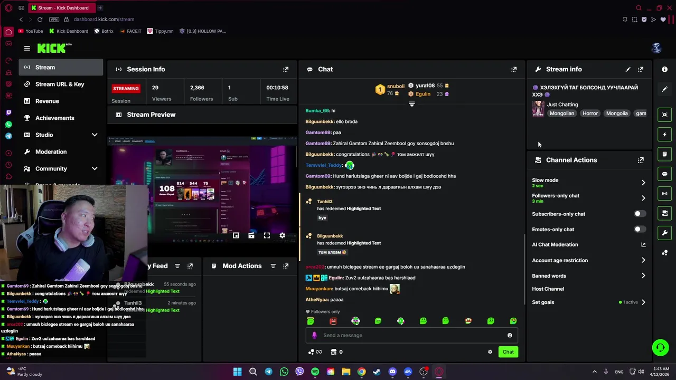The width and height of the screenshot is (676, 380).
Task: Click the purple microphone icon in the message box
Action: point(314,335)
